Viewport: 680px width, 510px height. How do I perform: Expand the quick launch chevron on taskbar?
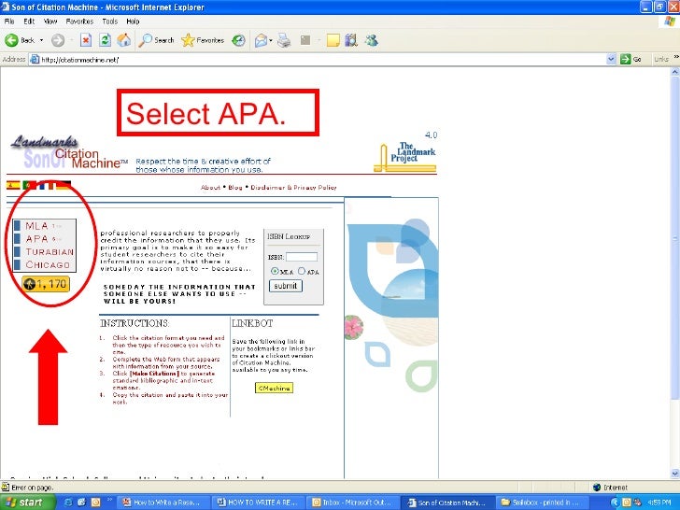tap(109, 499)
